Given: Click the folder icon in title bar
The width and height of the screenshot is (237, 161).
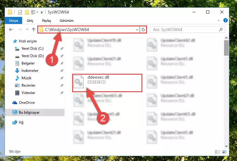Looking at the screenshot, I should (x=10, y=12).
